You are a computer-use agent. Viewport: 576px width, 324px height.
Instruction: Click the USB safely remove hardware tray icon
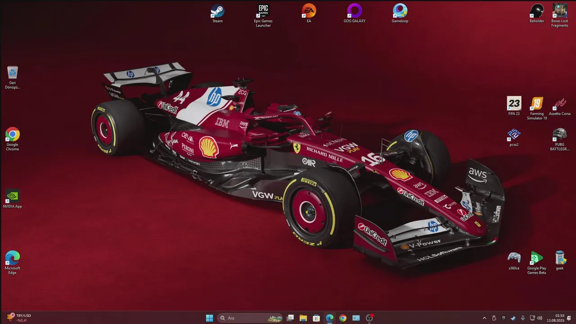[x=494, y=318]
